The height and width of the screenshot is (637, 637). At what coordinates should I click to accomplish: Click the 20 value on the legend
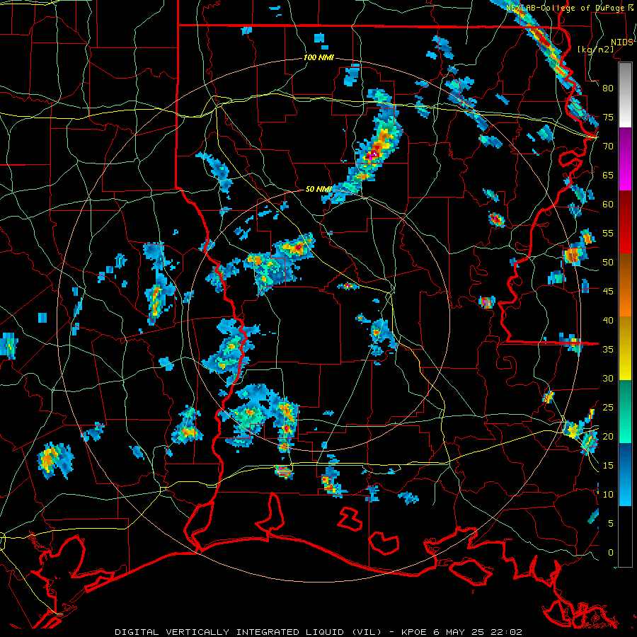pos(608,436)
